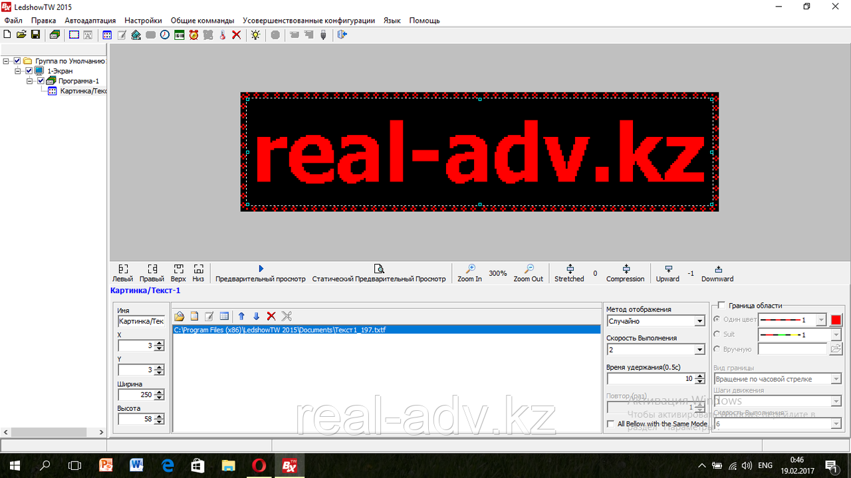Enable the Граница области checkbox

[x=722, y=306]
